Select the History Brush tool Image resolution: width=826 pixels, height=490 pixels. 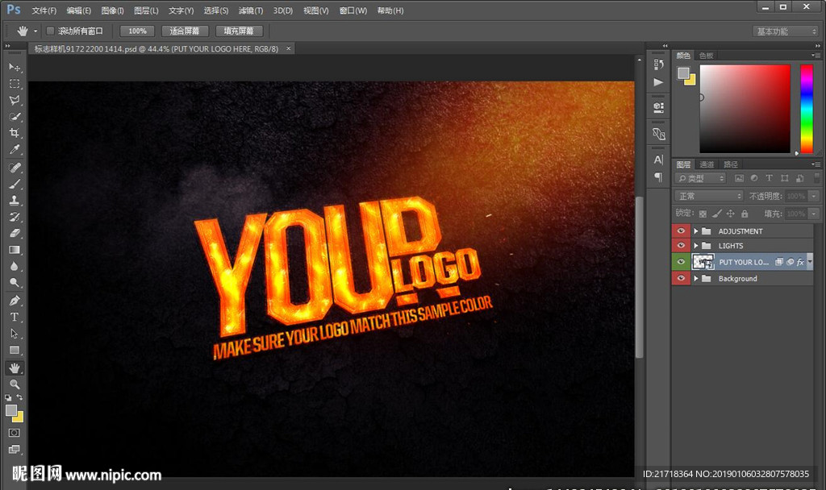[15, 216]
